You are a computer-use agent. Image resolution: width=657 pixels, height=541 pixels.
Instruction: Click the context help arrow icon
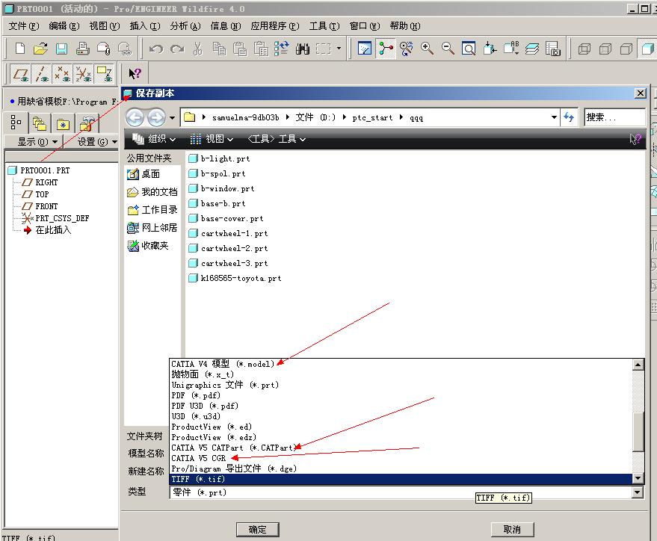pyautogui.click(x=135, y=74)
